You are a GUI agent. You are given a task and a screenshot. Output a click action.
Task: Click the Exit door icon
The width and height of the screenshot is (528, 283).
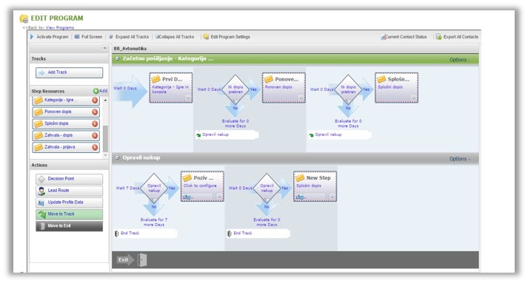coord(142,260)
